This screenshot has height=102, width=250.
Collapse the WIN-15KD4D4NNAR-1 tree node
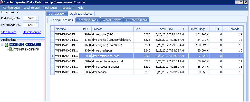pyautogui.click(x=2, y=45)
